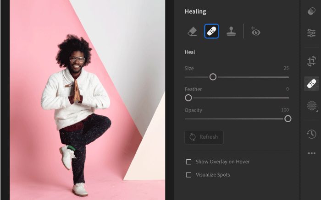Click the Feather slider handle

188,98
